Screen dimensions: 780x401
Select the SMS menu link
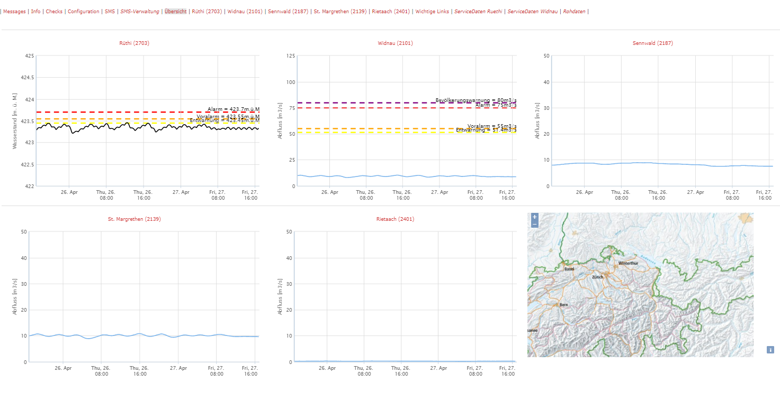pyautogui.click(x=110, y=12)
